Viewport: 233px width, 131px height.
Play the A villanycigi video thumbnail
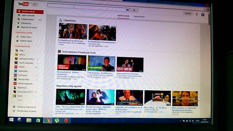102,64
